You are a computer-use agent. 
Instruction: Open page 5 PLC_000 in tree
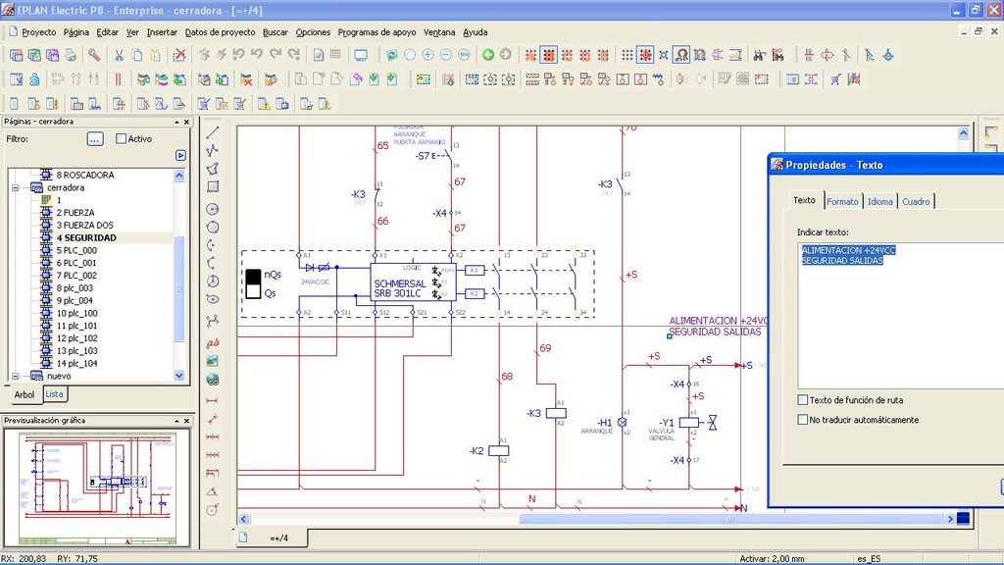(x=75, y=250)
